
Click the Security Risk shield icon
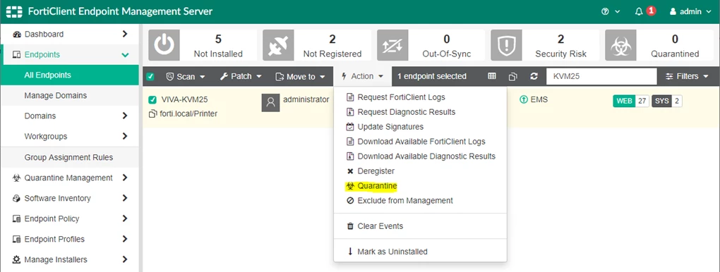point(507,45)
